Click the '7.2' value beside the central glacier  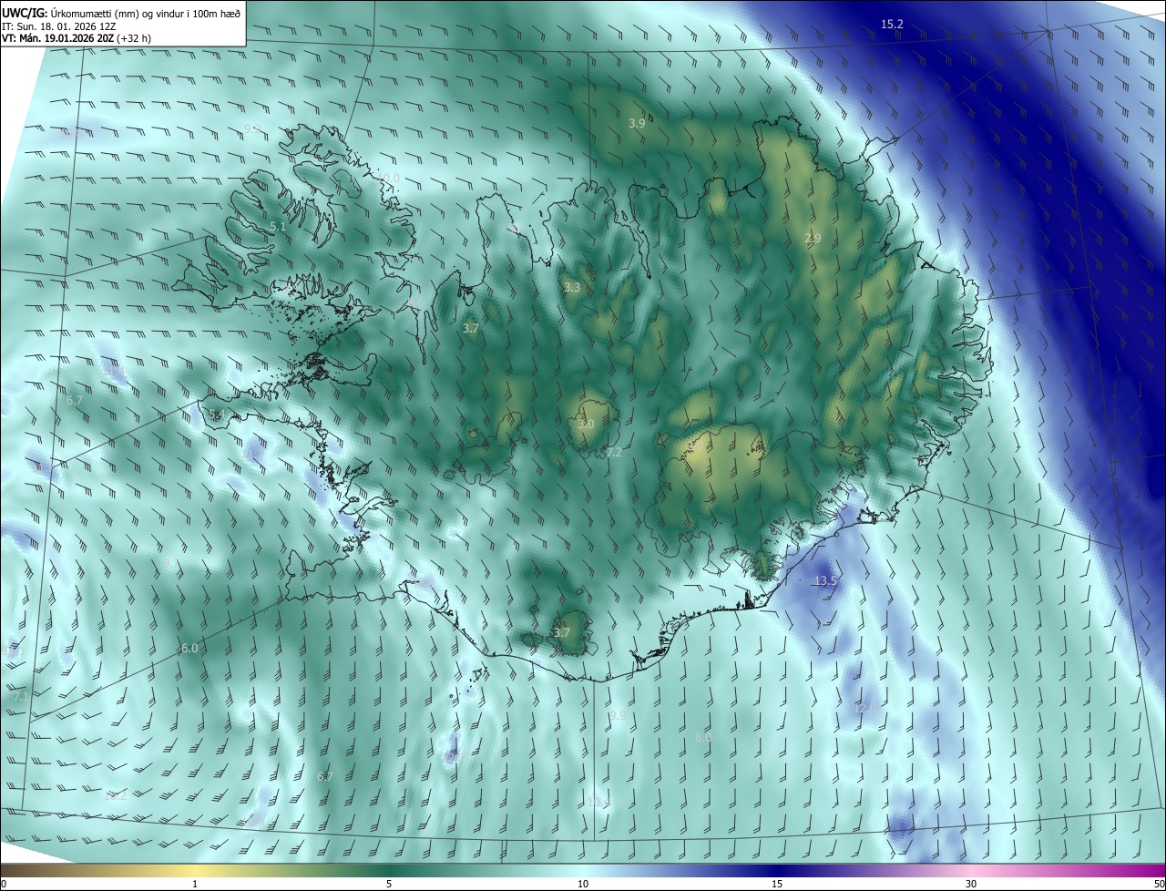[x=613, y=452]
